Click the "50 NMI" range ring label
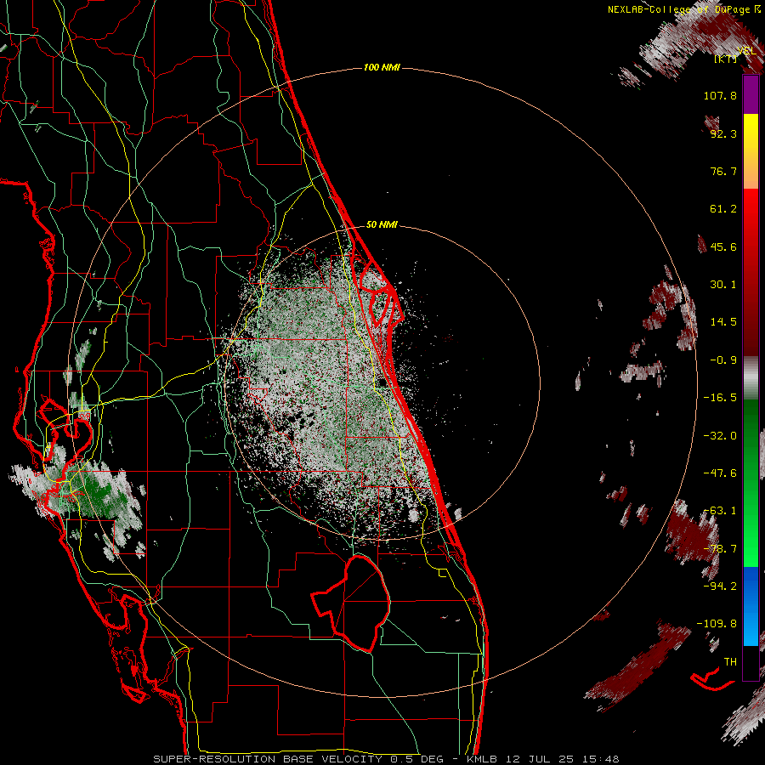The height and width of the screenshot is (765, 765). click(382, 224)
